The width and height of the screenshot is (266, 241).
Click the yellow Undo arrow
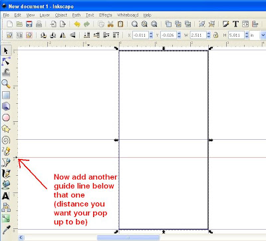pos(77,24)
